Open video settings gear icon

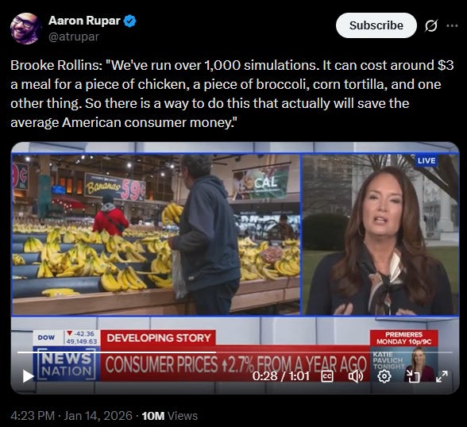(x=384, y=377)
